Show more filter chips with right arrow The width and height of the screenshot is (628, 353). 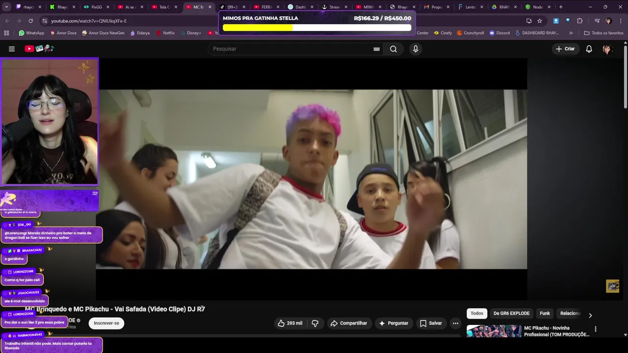click(590, 315)
